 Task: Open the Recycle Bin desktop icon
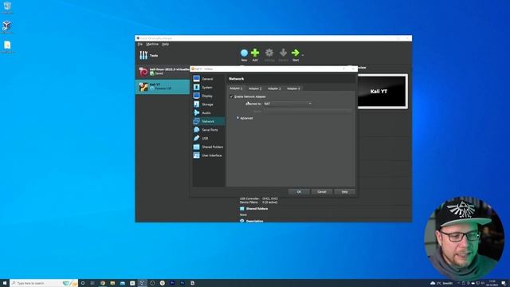click(7, 7)
